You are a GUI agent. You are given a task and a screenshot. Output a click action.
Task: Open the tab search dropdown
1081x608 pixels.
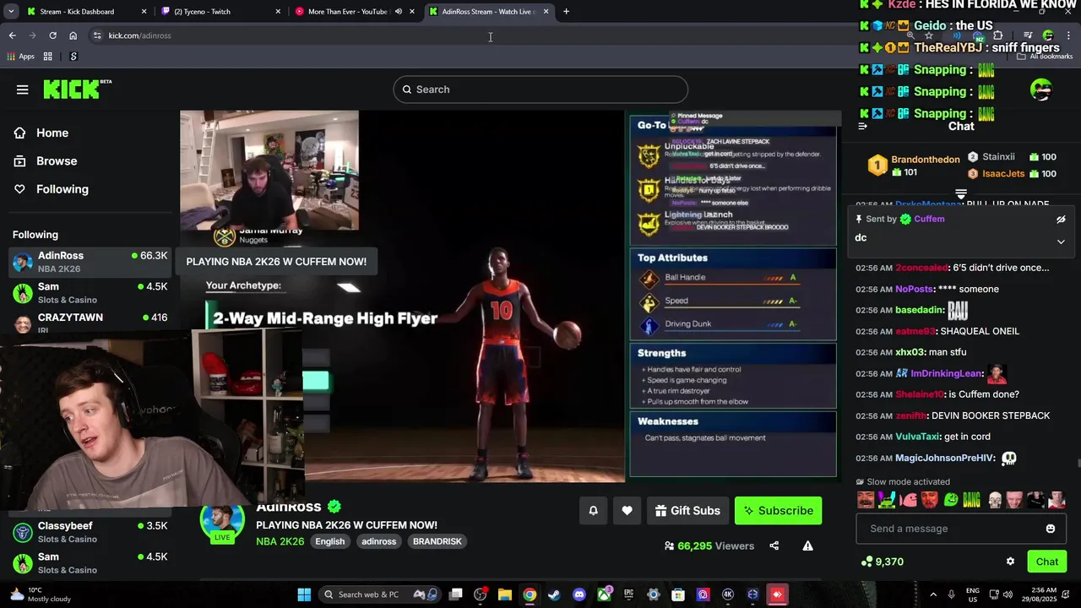tap(11, 12)
